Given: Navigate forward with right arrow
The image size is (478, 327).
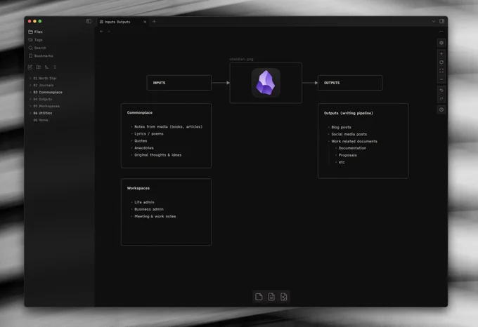Looking at the screenshot, I should pyautogui.click(x=109, y=32).
